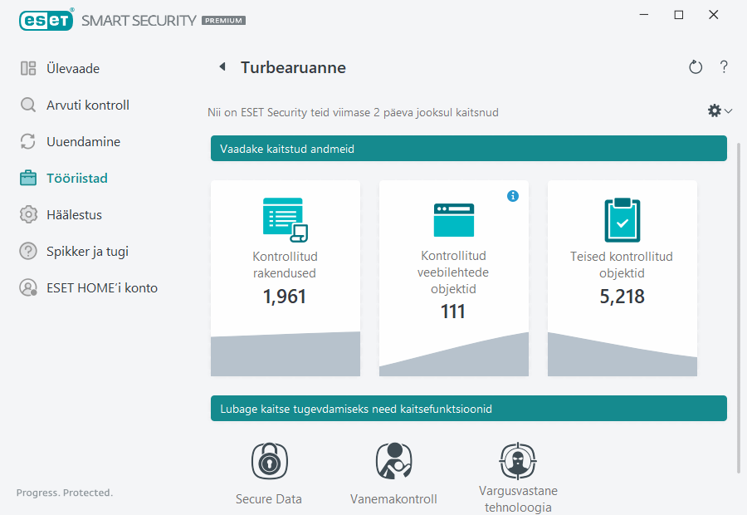
Task: Refresh the Turbearuanne report
Action: pos(696,66)
